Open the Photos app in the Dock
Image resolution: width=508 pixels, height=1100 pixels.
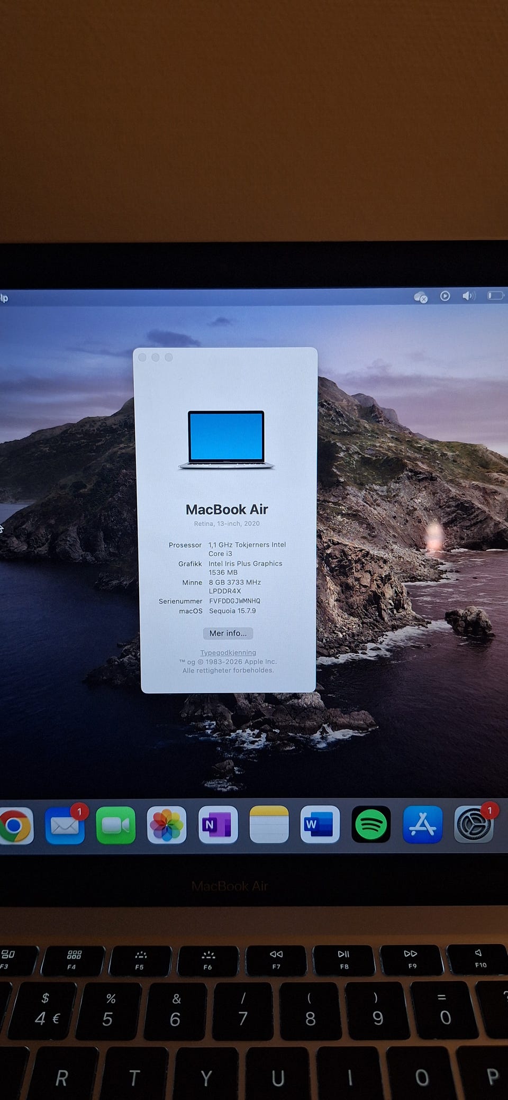point(167,824)
